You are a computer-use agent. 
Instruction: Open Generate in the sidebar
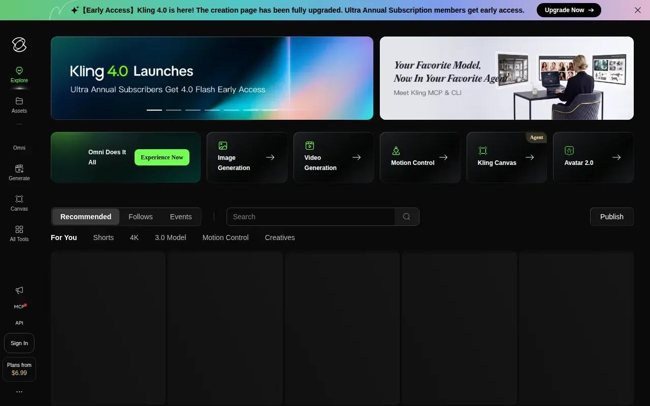(19, 173)
